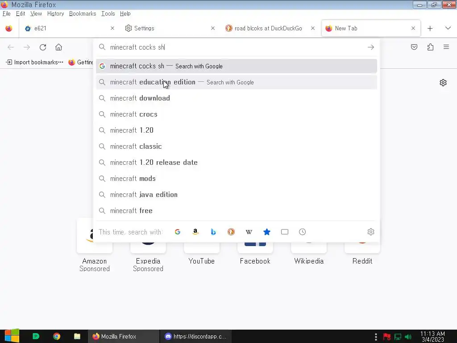Go to the Firefox home page
Viewport: 457px width, 343px height.
(x=58, y=47)
